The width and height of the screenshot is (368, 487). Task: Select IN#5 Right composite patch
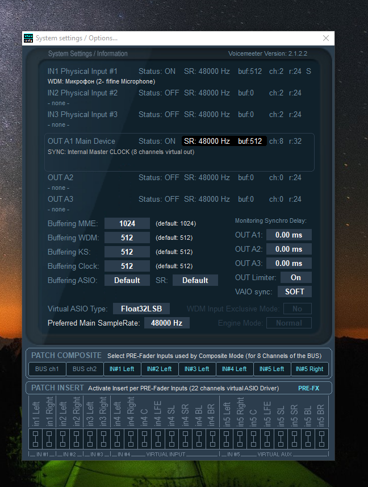click(x=310, y=369)
